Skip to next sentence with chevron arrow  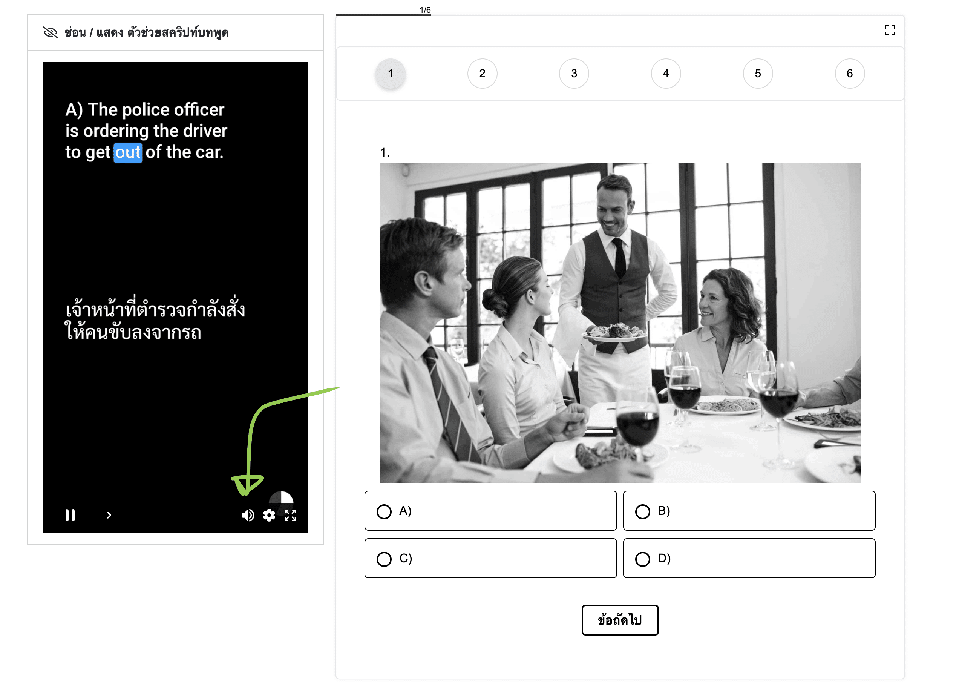(x=109, y=515)
